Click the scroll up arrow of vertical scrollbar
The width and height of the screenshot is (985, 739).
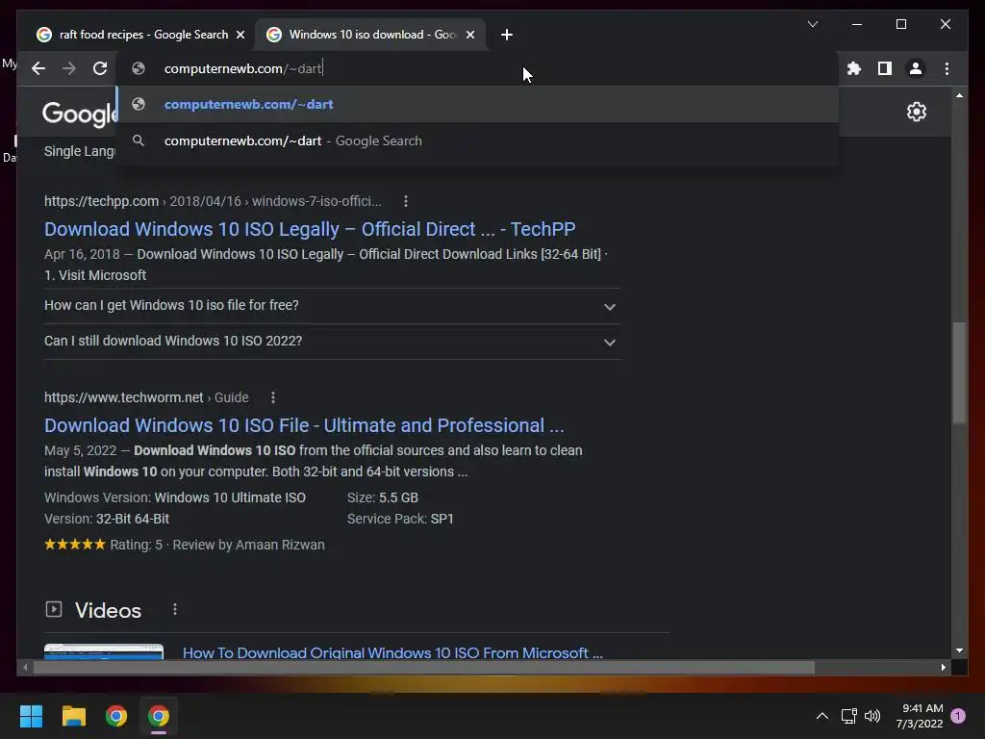point(959,95)
